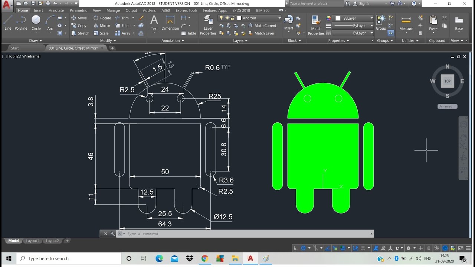Toggle polar tracking in status bar
Image resolution: width=475 pixels, height=267 pixels.
(x=304, y=248)
